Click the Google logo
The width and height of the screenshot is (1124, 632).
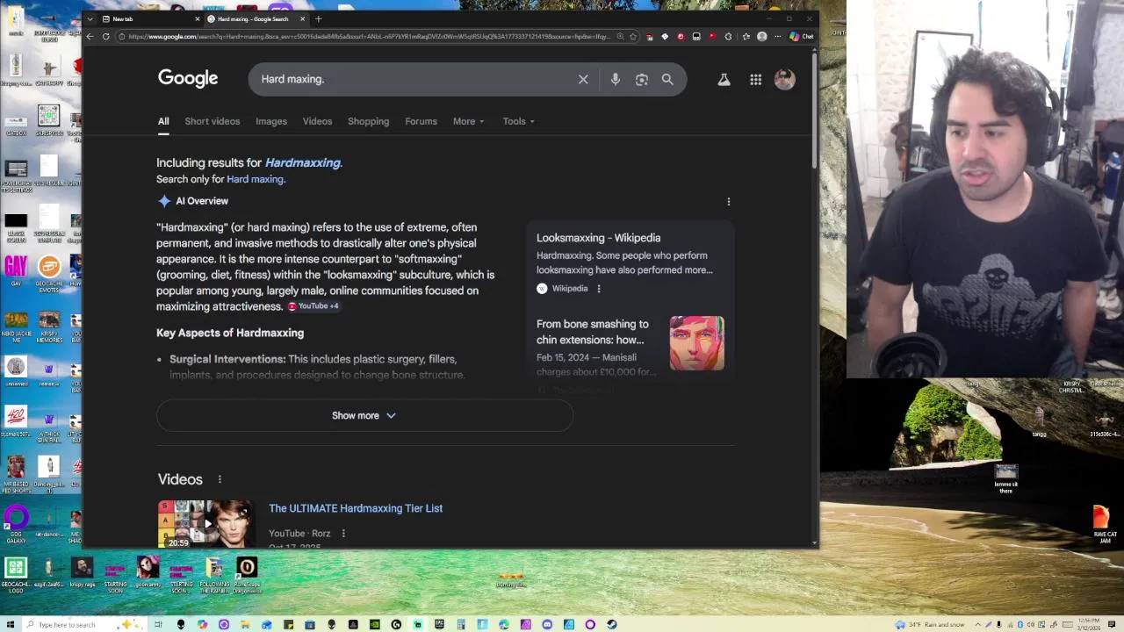tap(188, 78)
